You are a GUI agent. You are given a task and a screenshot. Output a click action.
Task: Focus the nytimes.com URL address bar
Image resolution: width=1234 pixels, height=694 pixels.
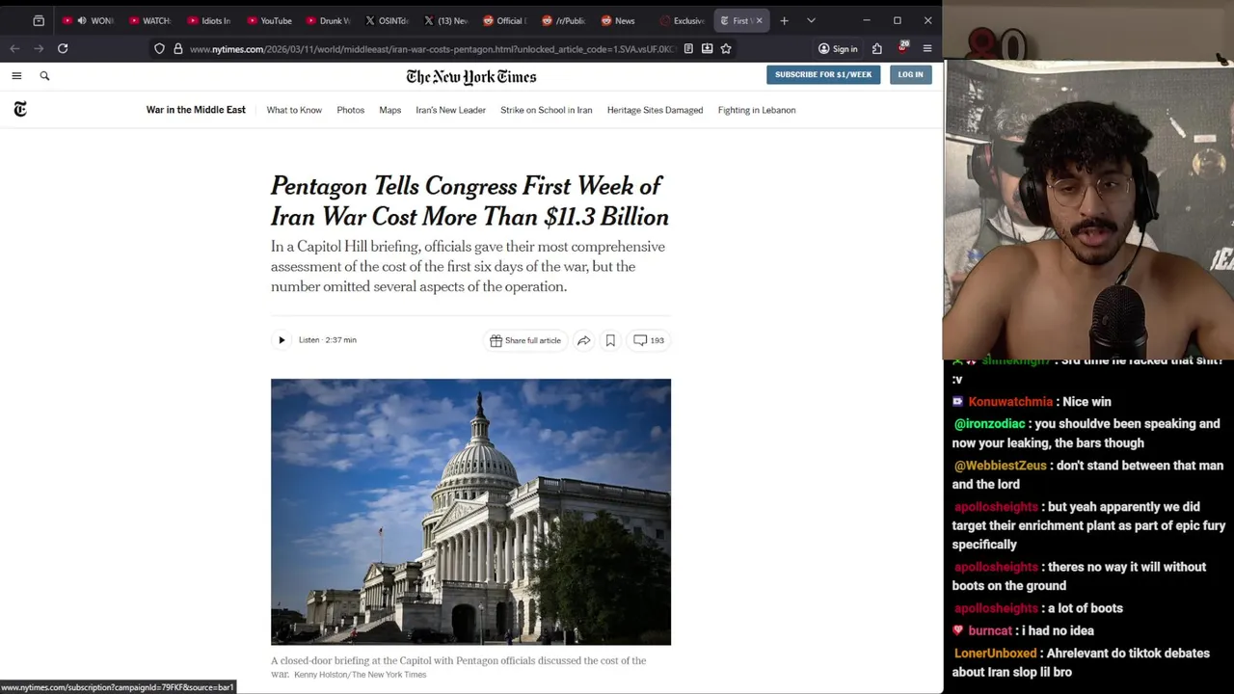432,48
